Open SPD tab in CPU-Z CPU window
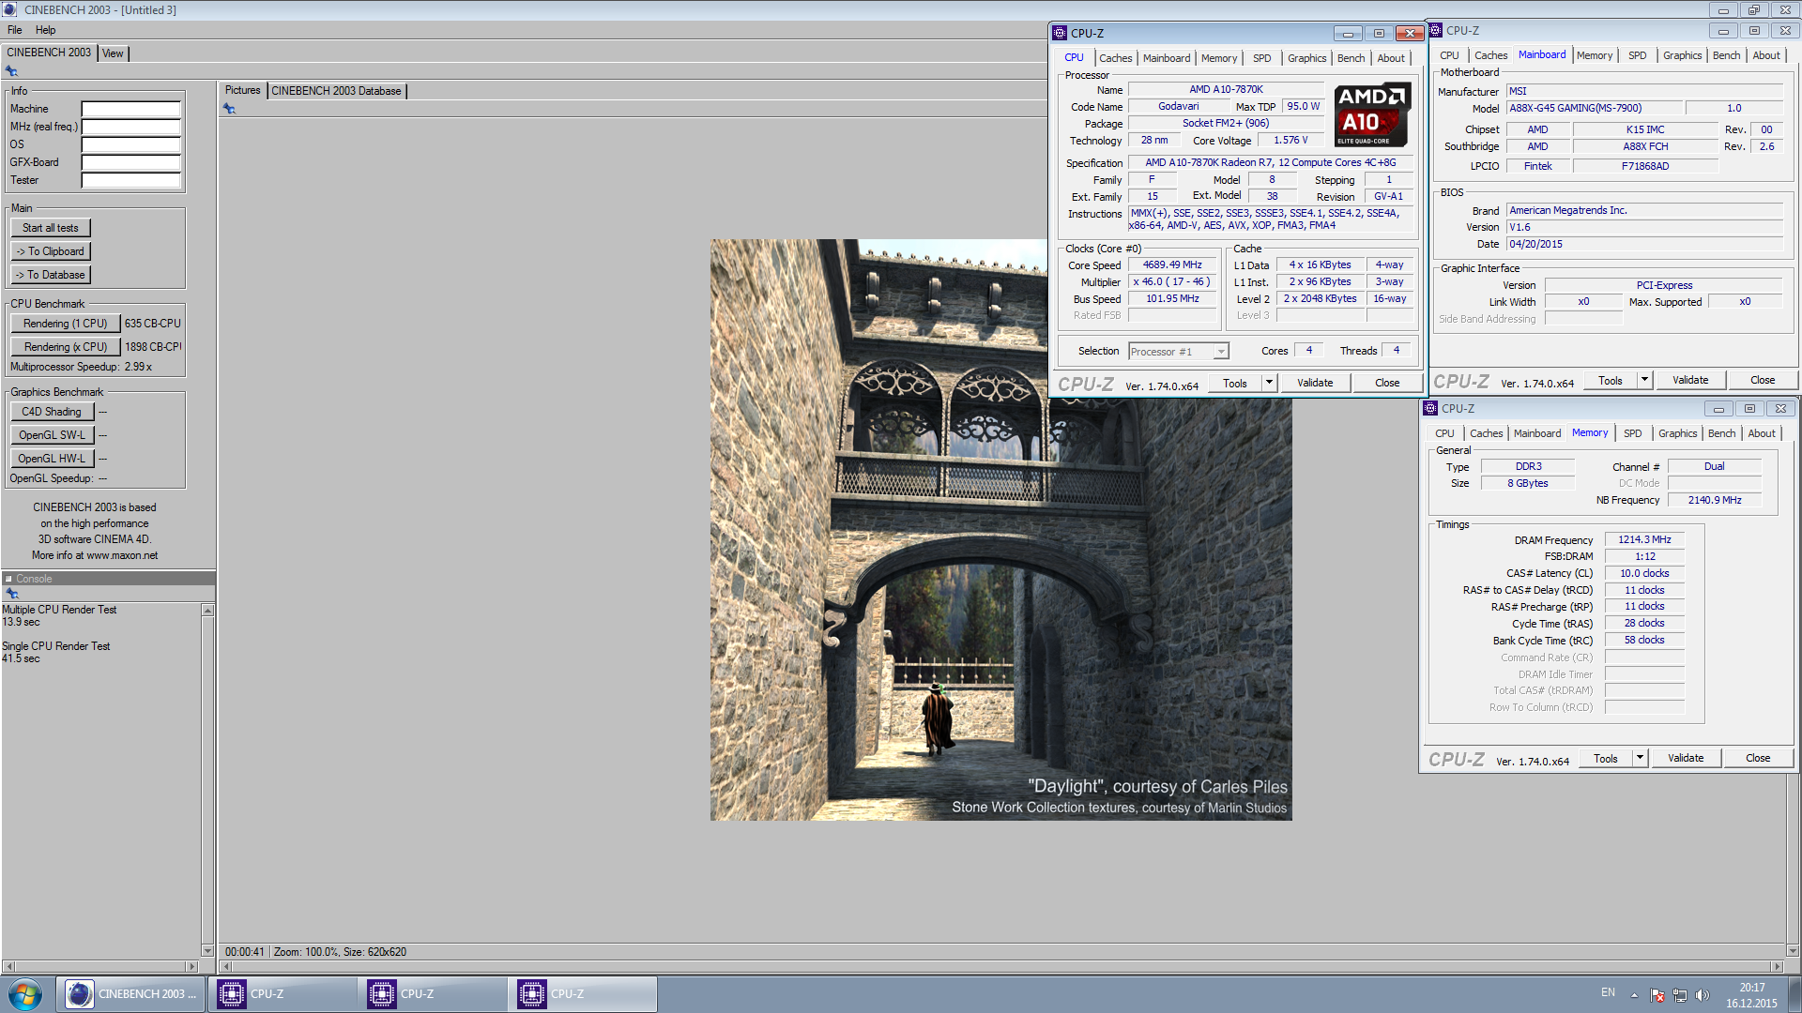This screenshot has width=1802, height=1013. (1261, 58)
